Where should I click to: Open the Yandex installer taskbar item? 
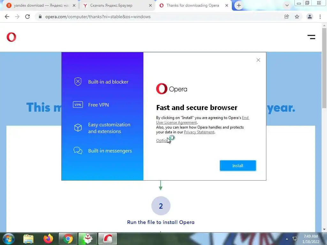[88, 239]
